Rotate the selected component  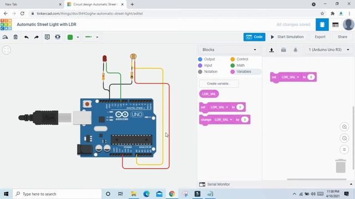point(5,37)
